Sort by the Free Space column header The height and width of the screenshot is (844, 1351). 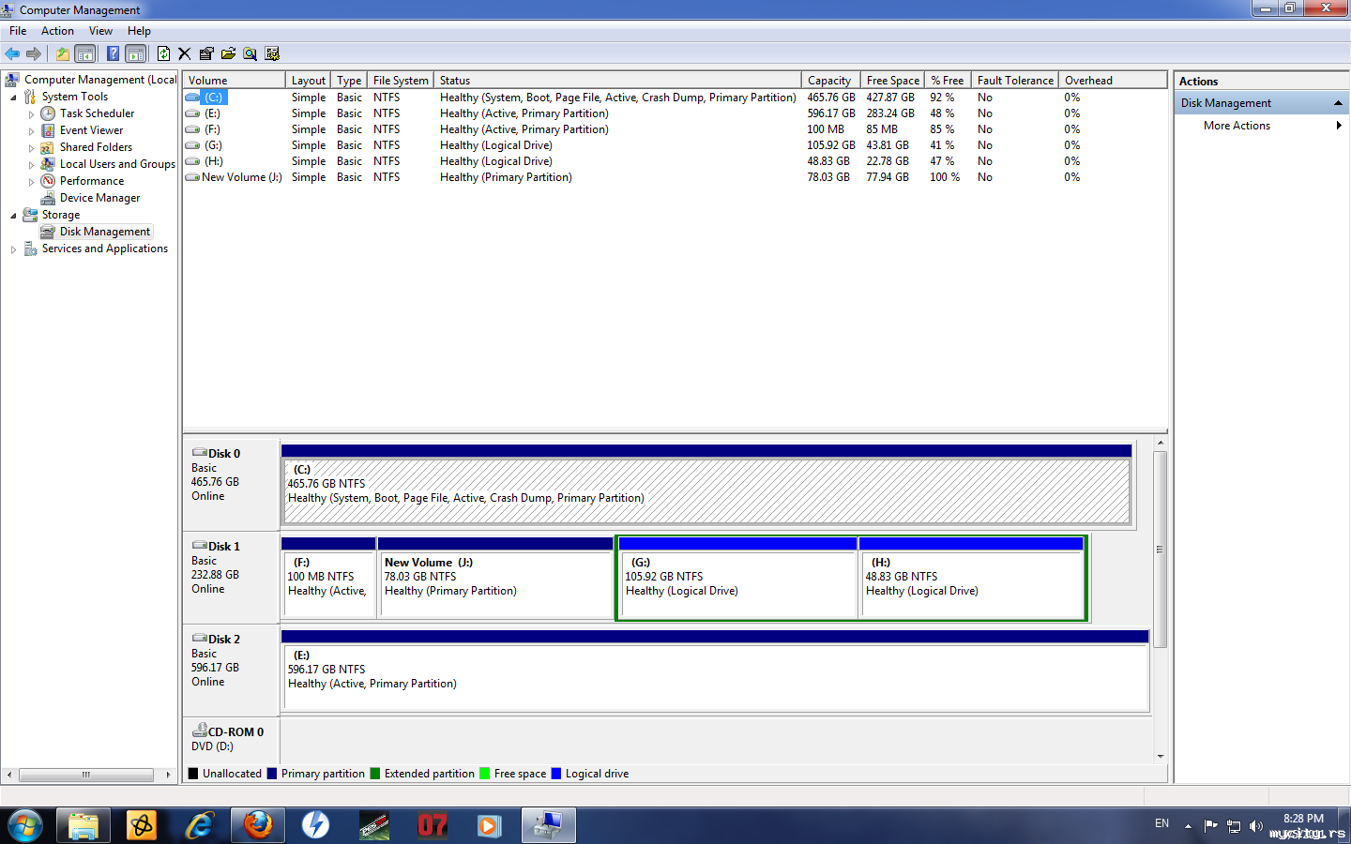[893, 81]
